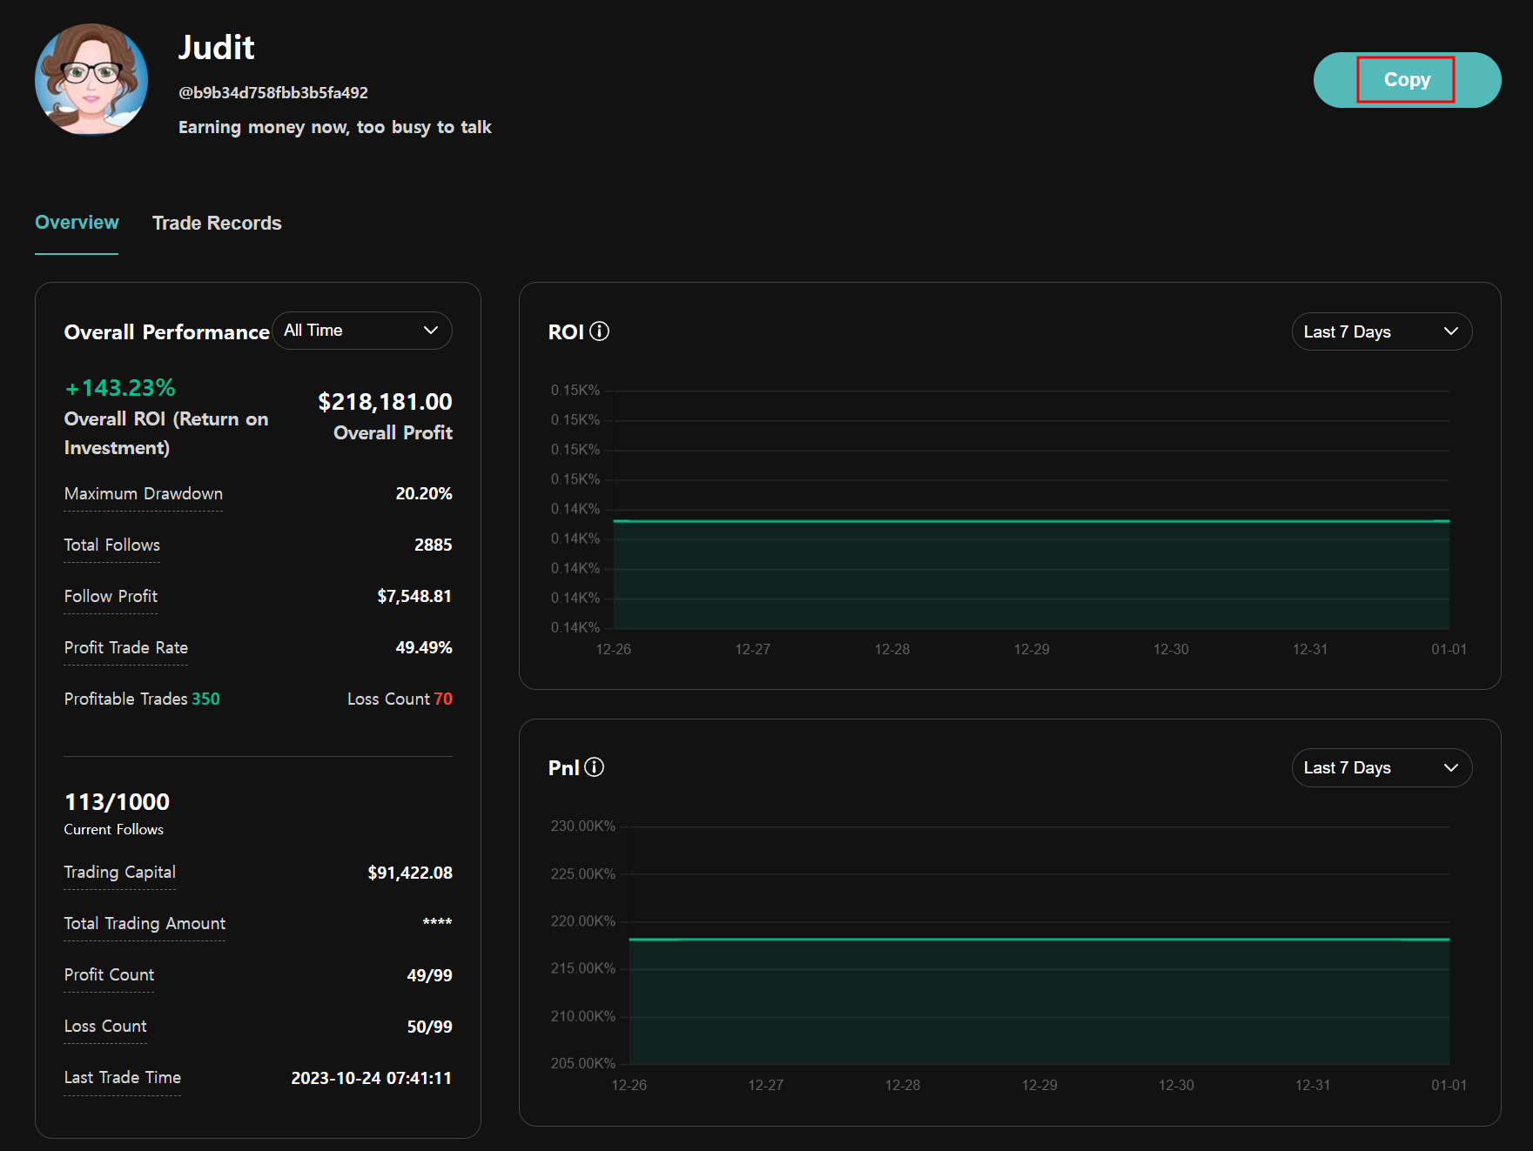Click the Profit Count label
This screenshot has height=1151, width=1533.
tap(109, 975)
